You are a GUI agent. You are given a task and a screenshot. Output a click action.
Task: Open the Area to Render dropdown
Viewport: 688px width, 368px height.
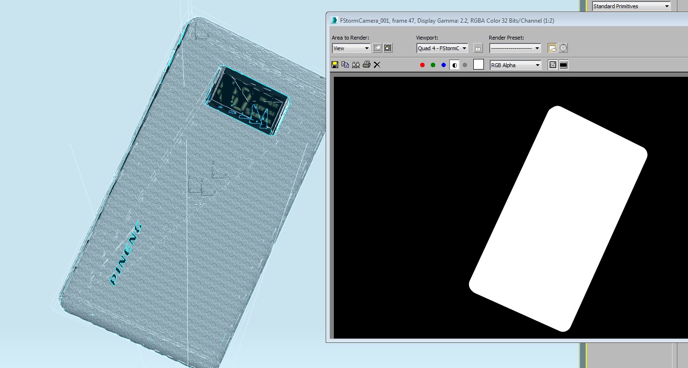coord(351,48)
